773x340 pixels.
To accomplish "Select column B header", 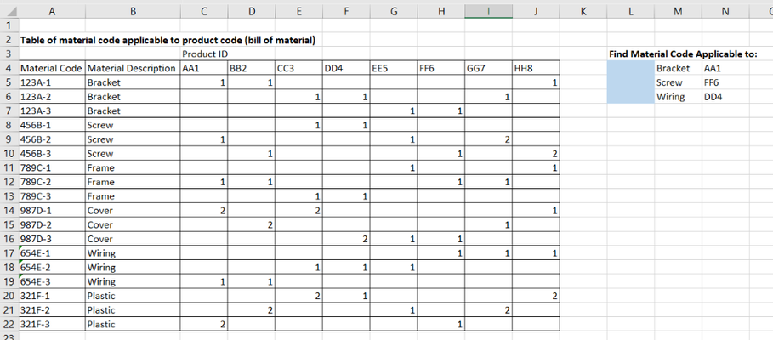I will 133,12.
